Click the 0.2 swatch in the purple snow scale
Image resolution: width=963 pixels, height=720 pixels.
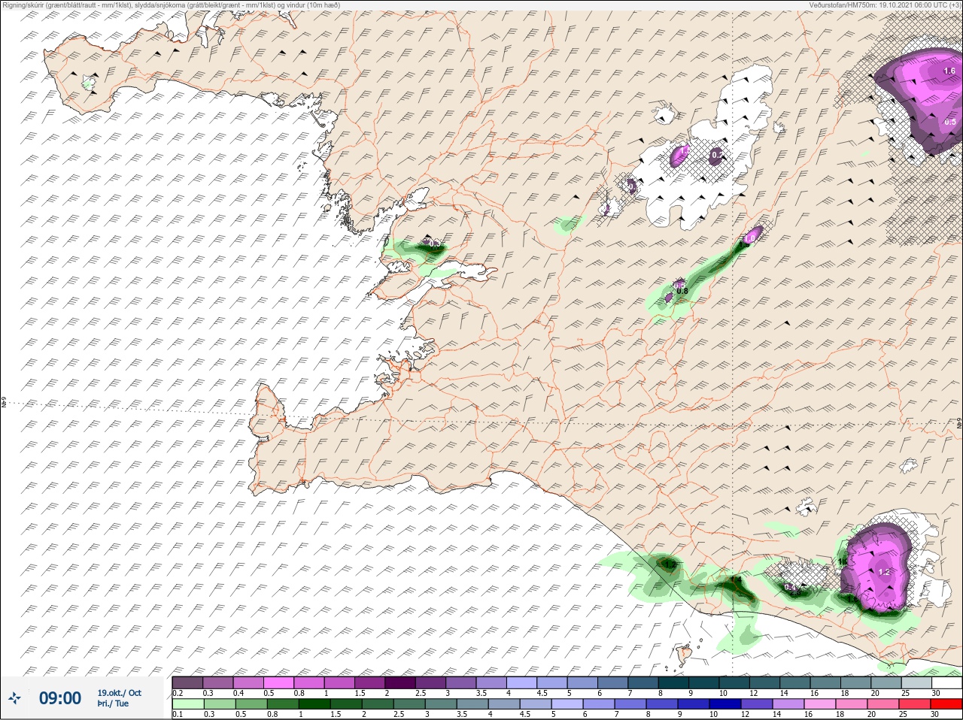pos(187,682)
